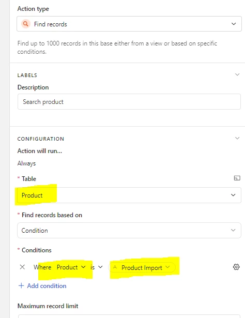
Task: Click the plus icon beside Add condition
Action: [x=21, y=286]
